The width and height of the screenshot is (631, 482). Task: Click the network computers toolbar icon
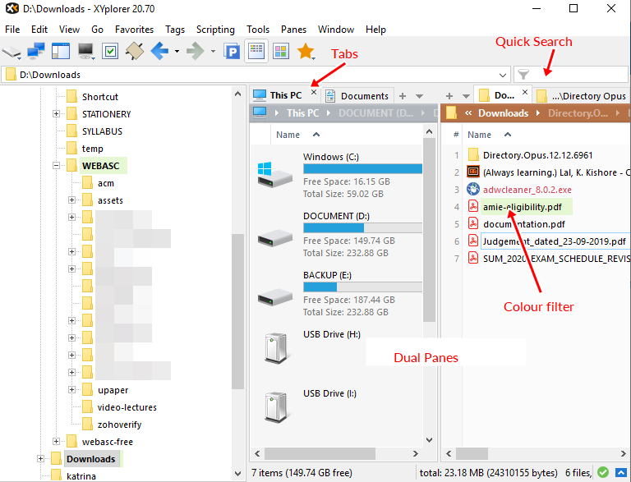pos(36,52)
